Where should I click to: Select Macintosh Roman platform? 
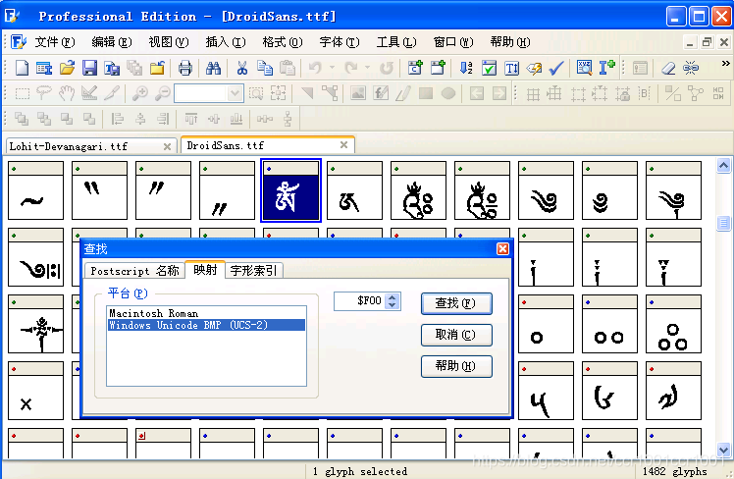[206, 313]
